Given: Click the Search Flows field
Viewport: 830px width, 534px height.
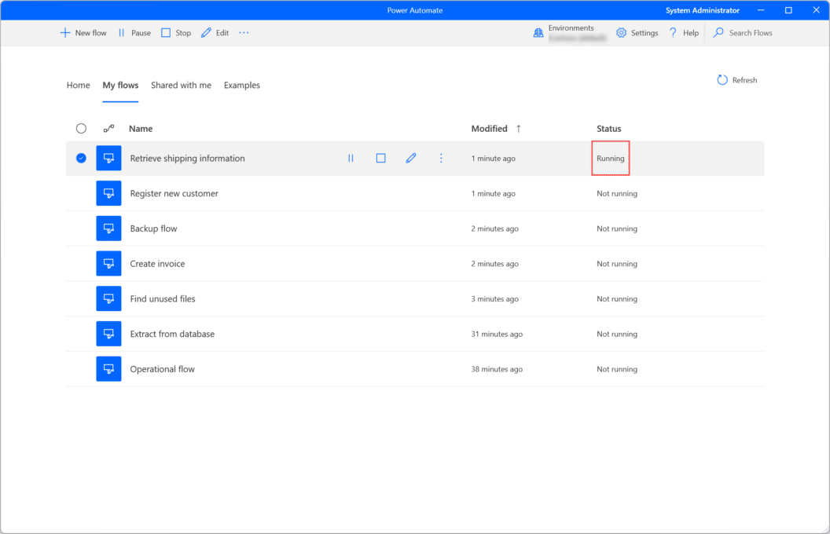Looking at the screenshot, I should 744,33.
